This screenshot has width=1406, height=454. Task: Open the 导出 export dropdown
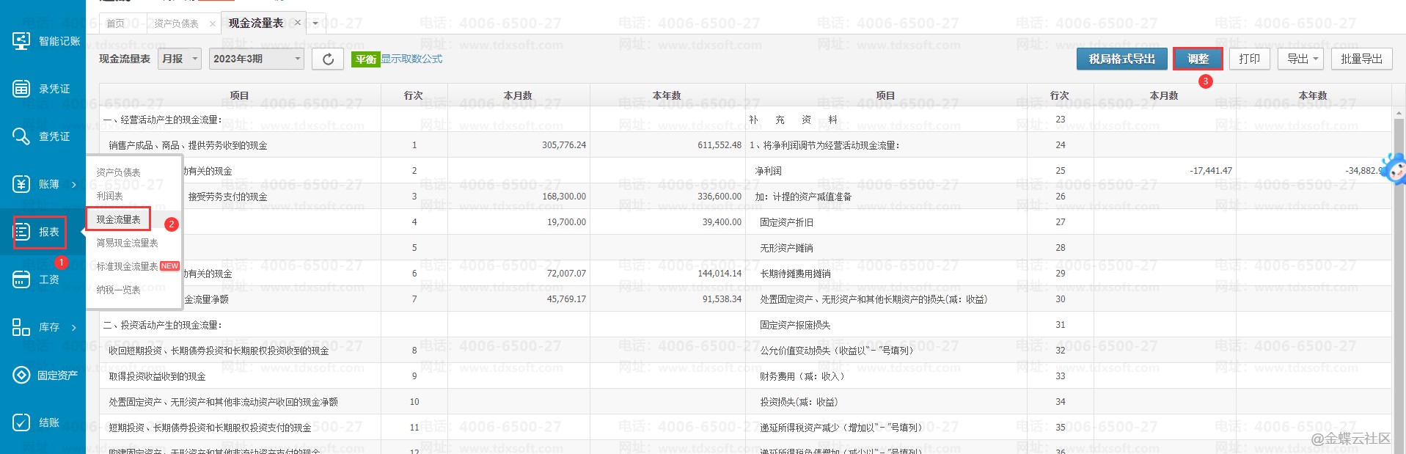[x=1300, y=59]
